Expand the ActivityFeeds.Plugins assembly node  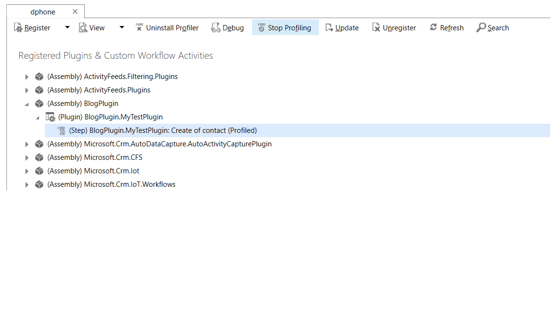(x=27, y=90)
